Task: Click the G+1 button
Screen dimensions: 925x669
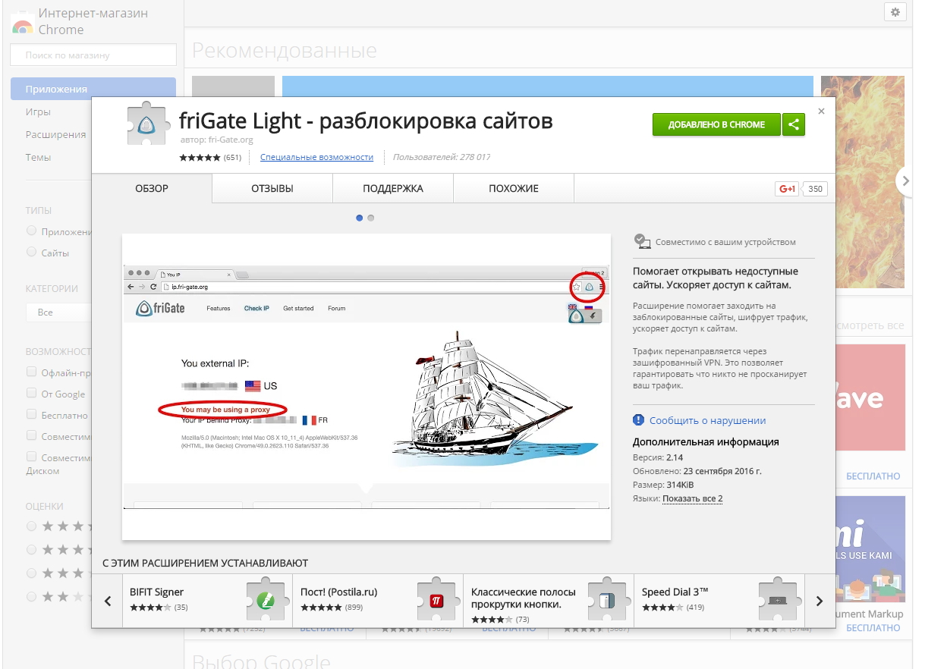Action: point(788,189)
